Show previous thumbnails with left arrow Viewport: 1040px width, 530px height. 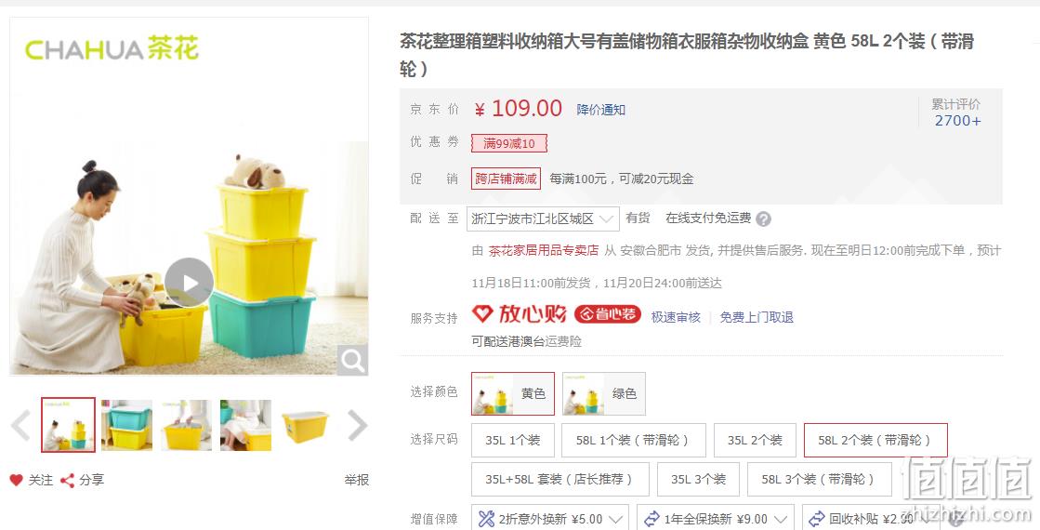coord(21,425)
